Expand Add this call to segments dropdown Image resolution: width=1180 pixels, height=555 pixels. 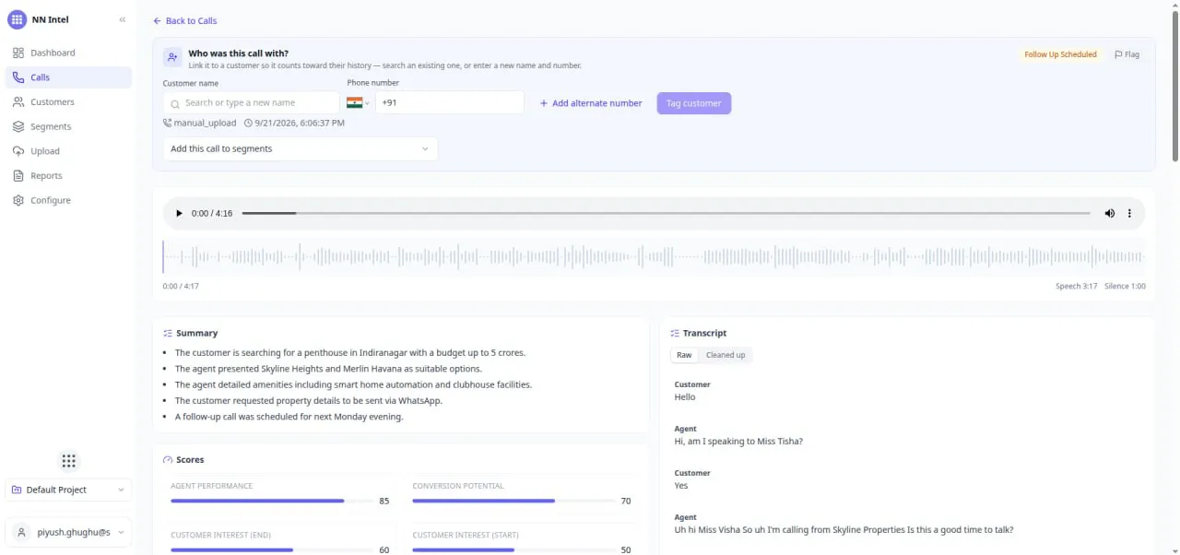(301, 148)
